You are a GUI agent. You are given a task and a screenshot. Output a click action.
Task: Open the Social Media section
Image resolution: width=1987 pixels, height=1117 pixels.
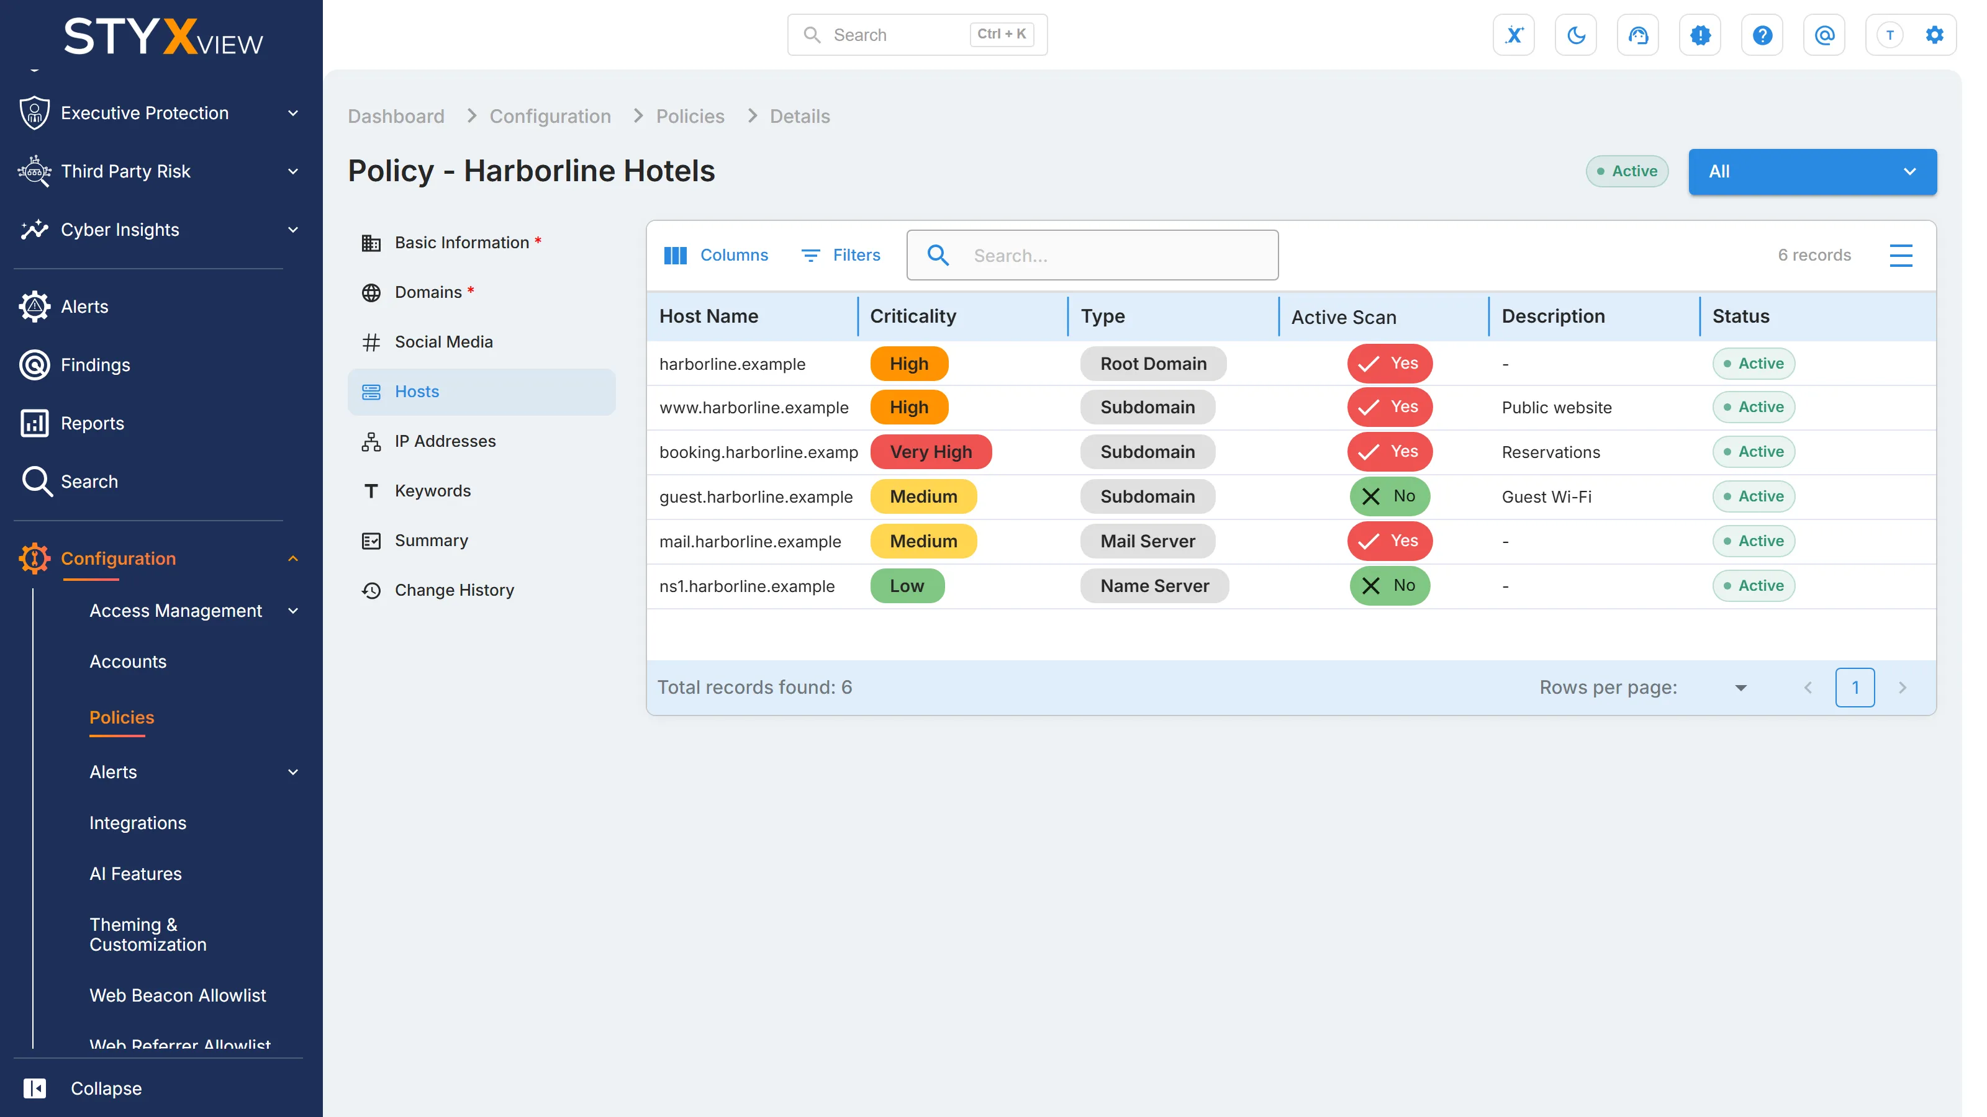pos(481,341)
